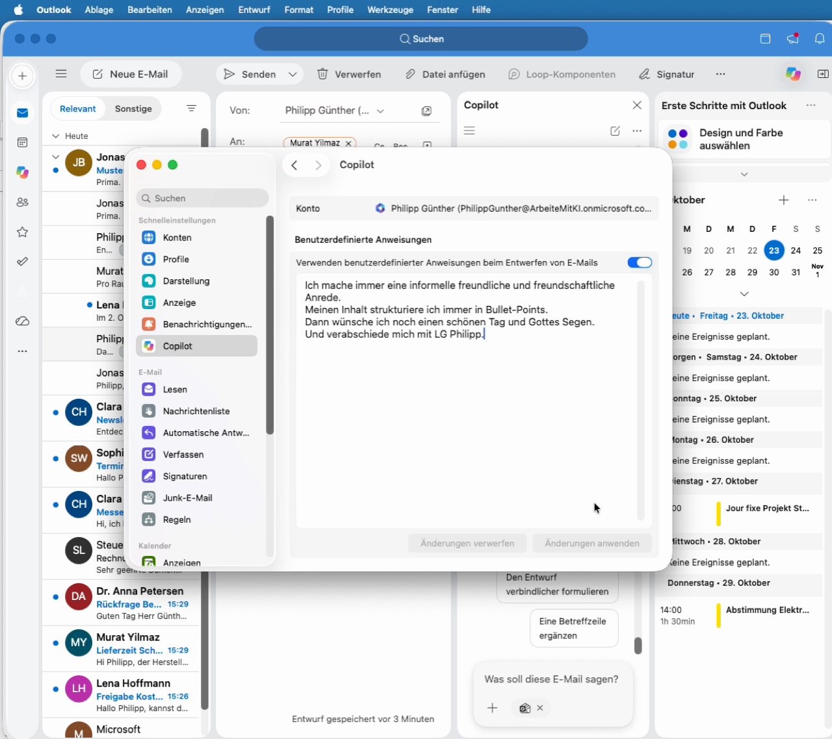Screen dimensions: 832x739
Task: Open the Entwurf menu in menu bar
Action: (254, 10)
